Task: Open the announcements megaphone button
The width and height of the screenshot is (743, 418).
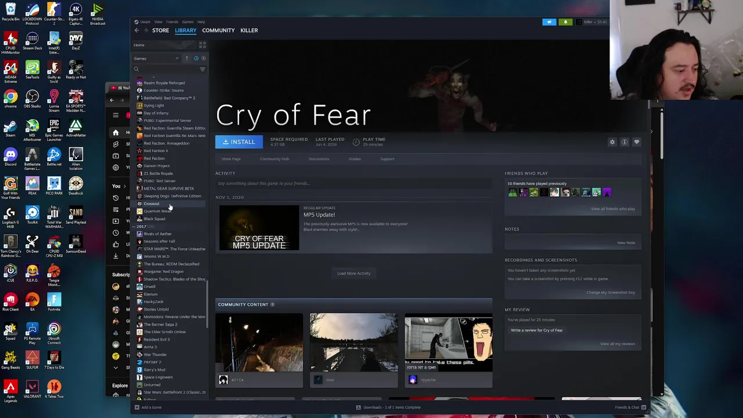Action: click(x=549, y=22)
